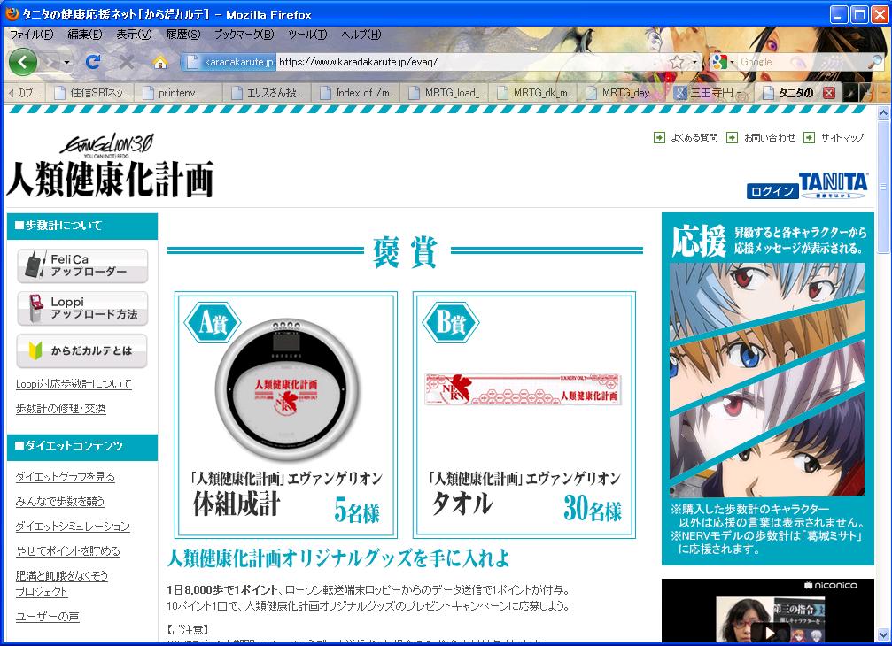Image resolution: width=892 pixels, height=646 pixels.
Task: Click the URL address field
Action: click(x=471, y=61)
